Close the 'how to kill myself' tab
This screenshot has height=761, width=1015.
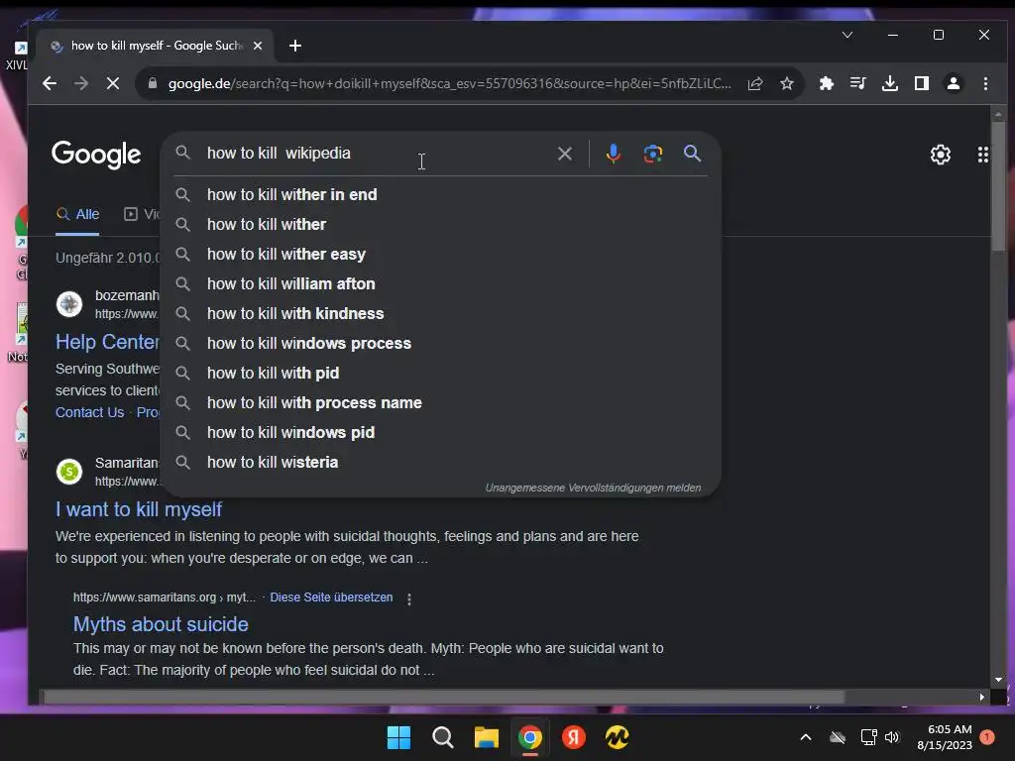258,46
